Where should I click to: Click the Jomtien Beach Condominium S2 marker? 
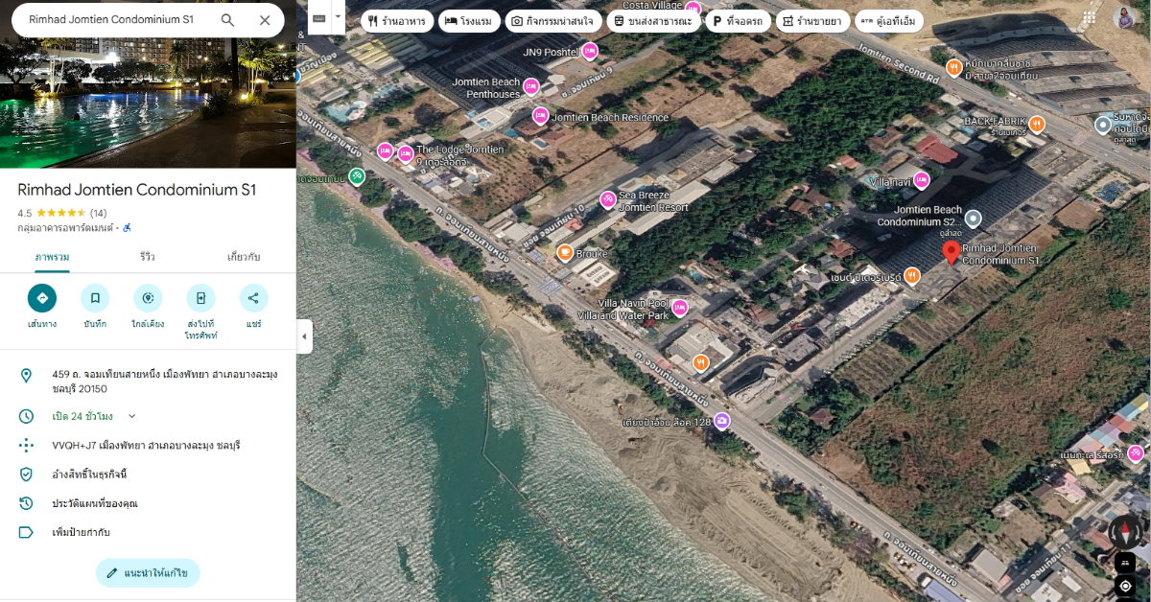[x=973, y=219]
